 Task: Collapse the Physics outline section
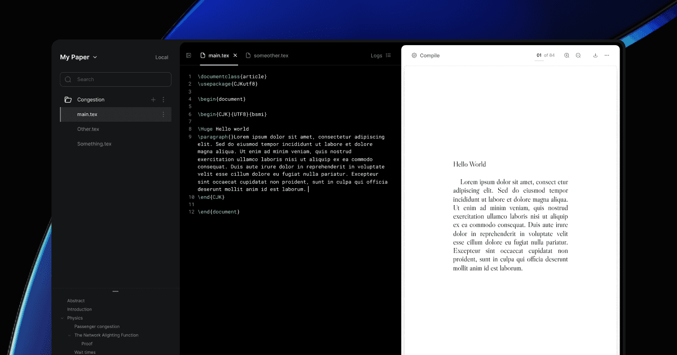click(62, 318)
